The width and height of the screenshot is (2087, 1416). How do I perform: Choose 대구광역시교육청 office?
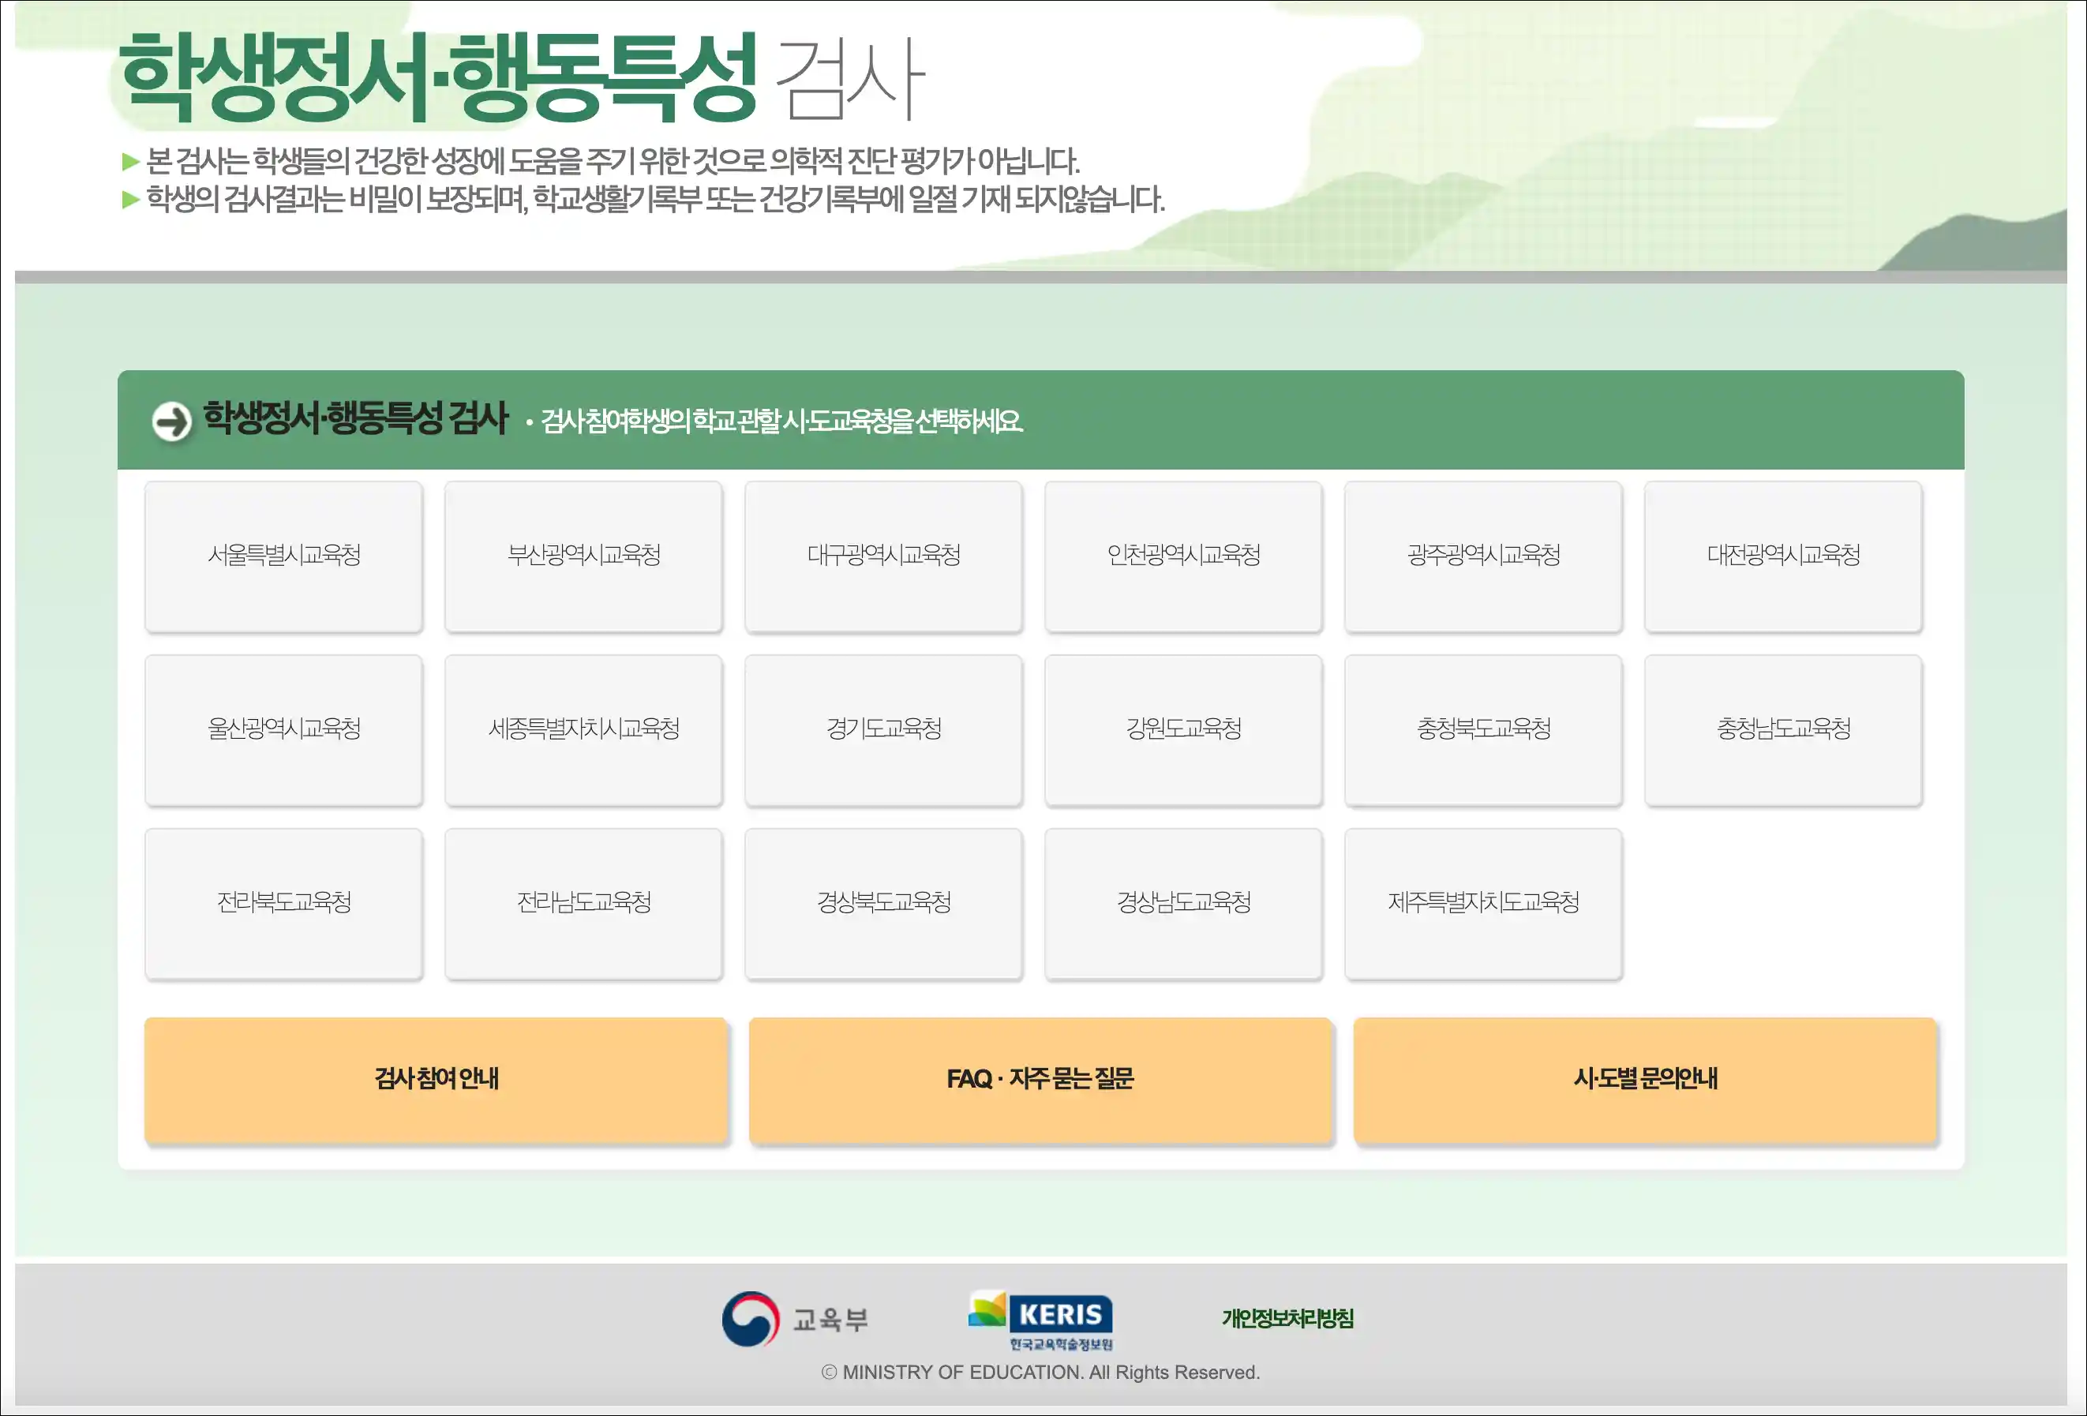(x=883, y=556)
